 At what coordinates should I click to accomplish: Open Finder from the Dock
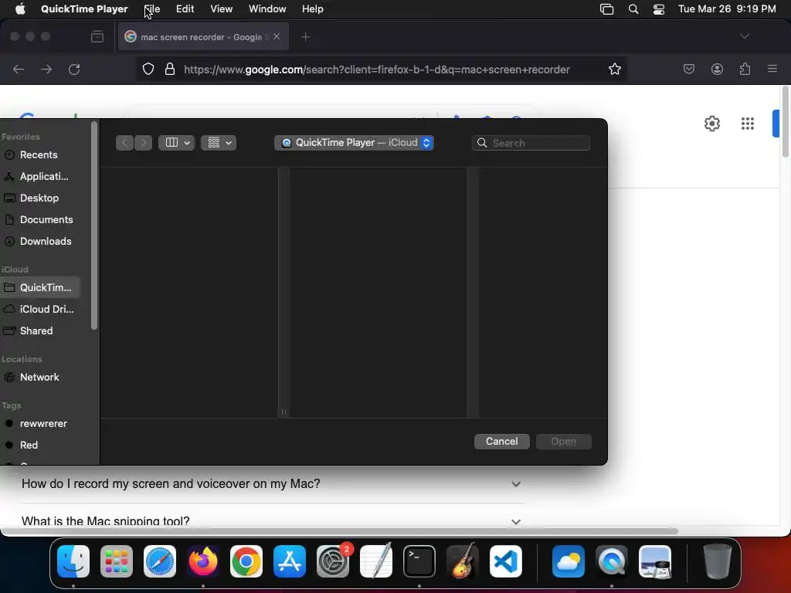point(73,561)
